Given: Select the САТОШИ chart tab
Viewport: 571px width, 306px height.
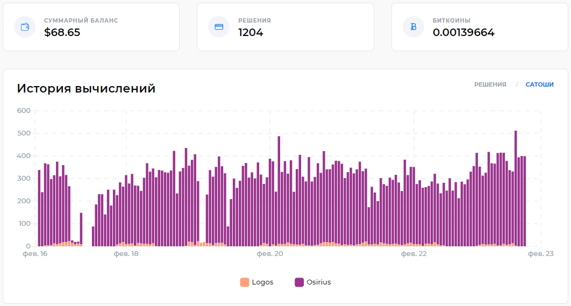Looking at the screenshot, I should point(539,84).
